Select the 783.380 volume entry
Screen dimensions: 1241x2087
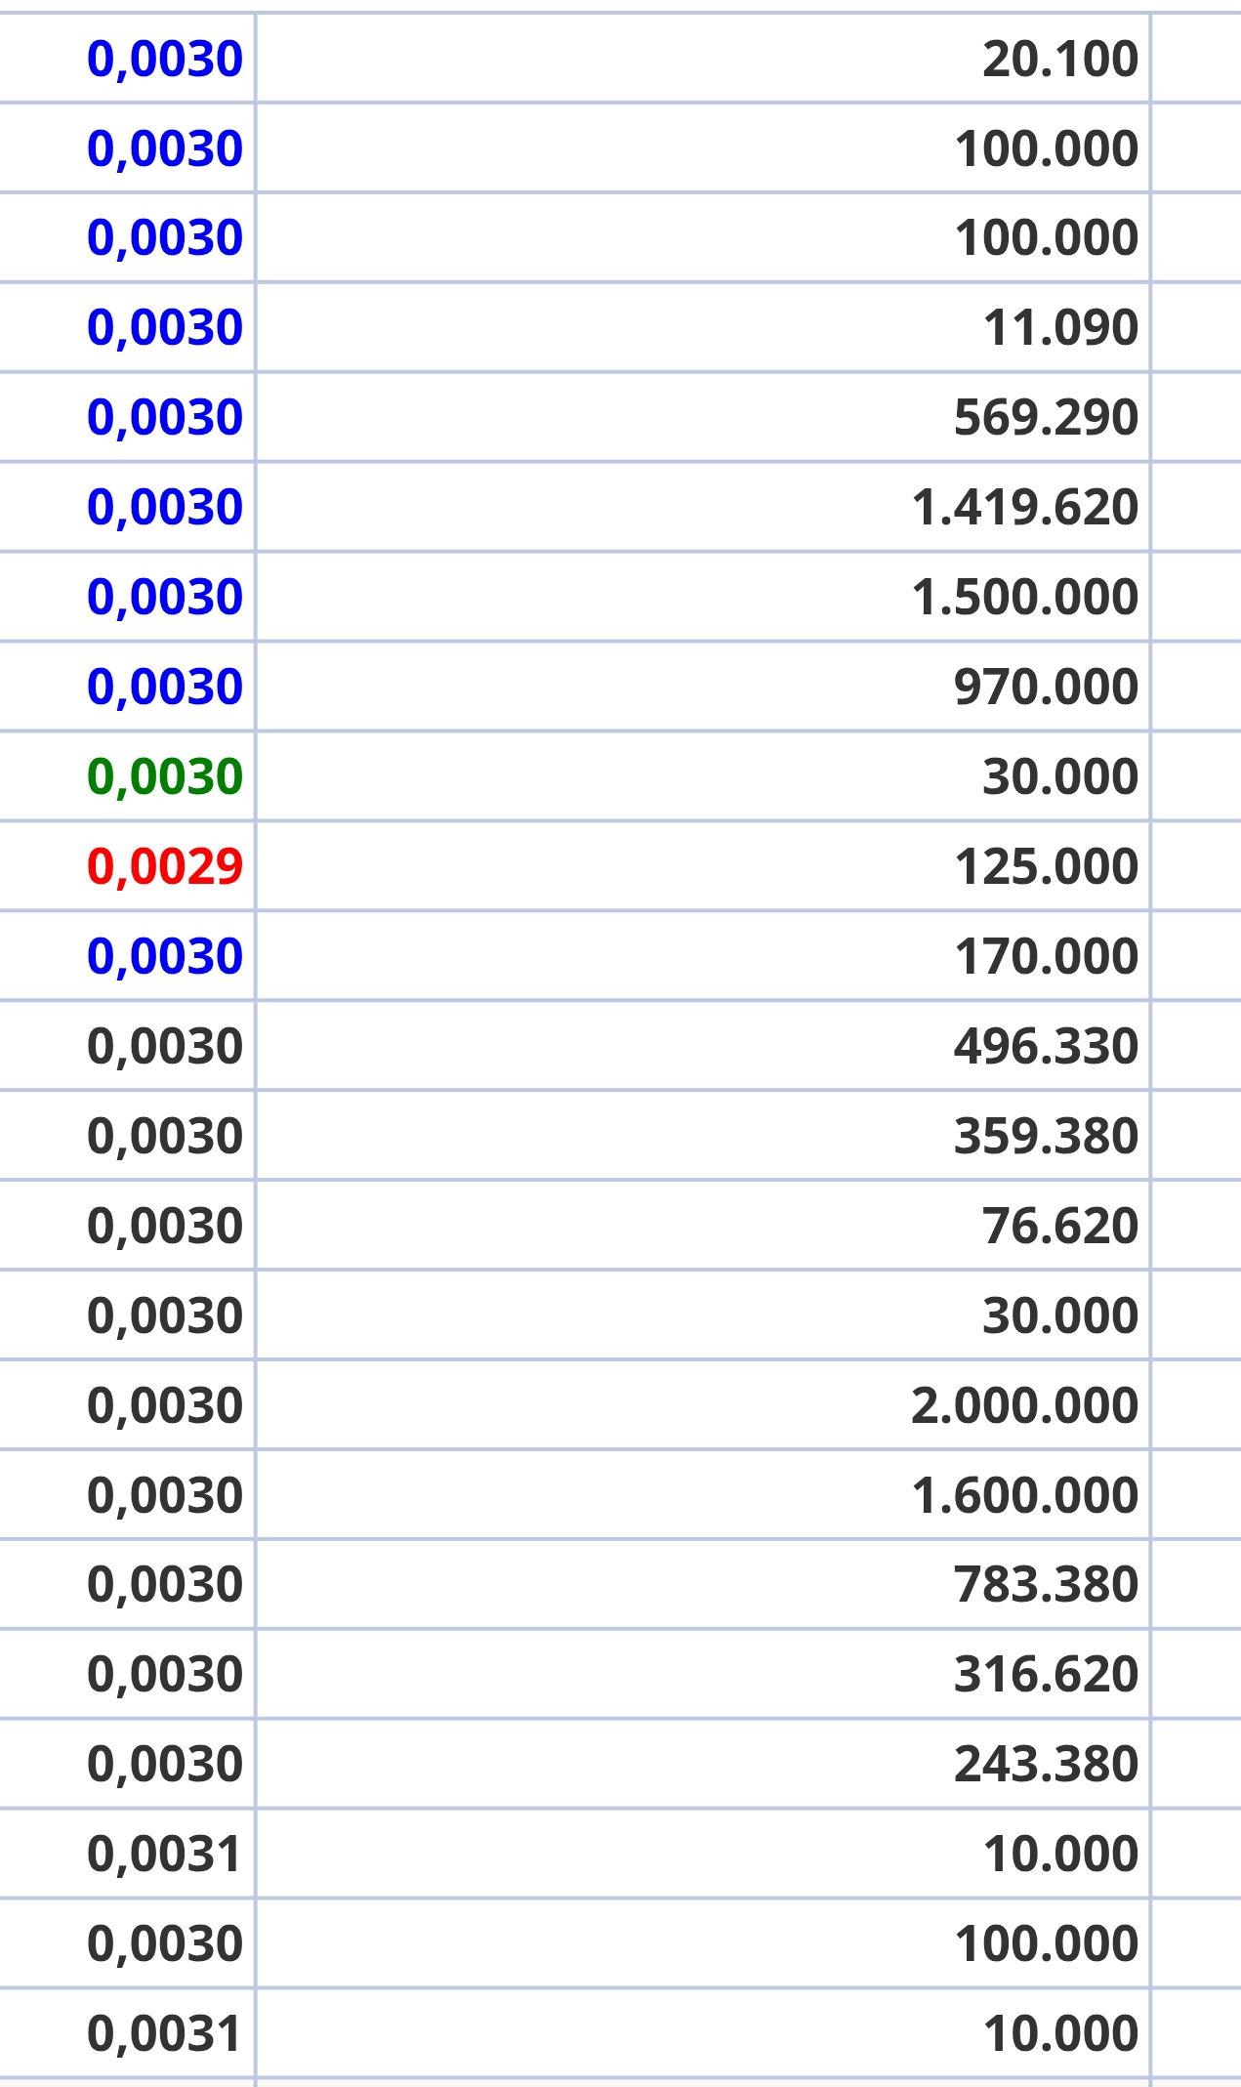pos(1046,1584)
